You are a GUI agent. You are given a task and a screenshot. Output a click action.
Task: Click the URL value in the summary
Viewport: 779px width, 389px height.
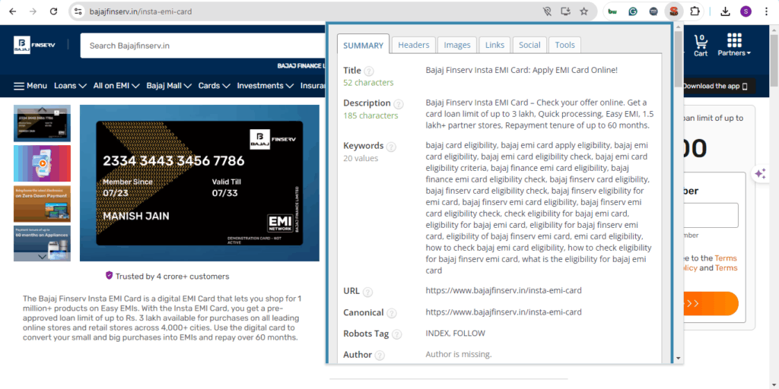tap(504, 290)
